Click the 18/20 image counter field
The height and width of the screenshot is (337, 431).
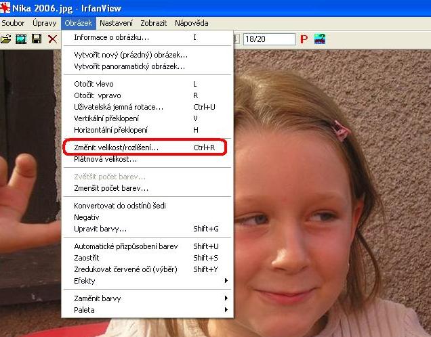pos(269,39)
